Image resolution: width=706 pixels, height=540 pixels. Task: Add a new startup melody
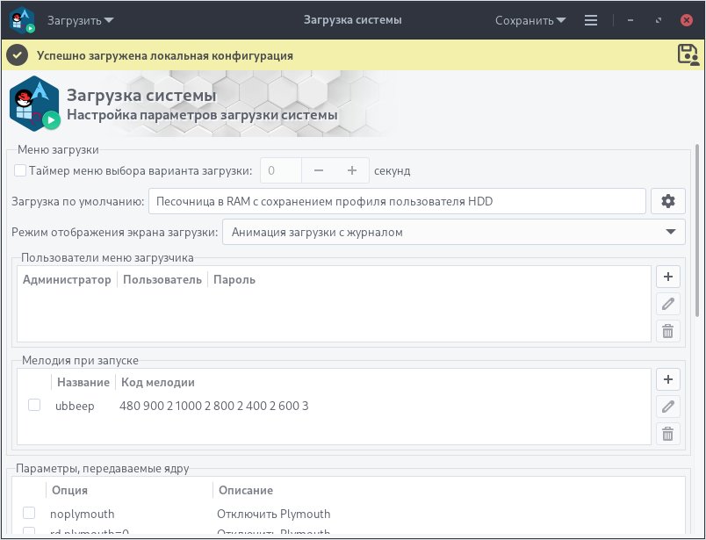[x=668, y=378]
